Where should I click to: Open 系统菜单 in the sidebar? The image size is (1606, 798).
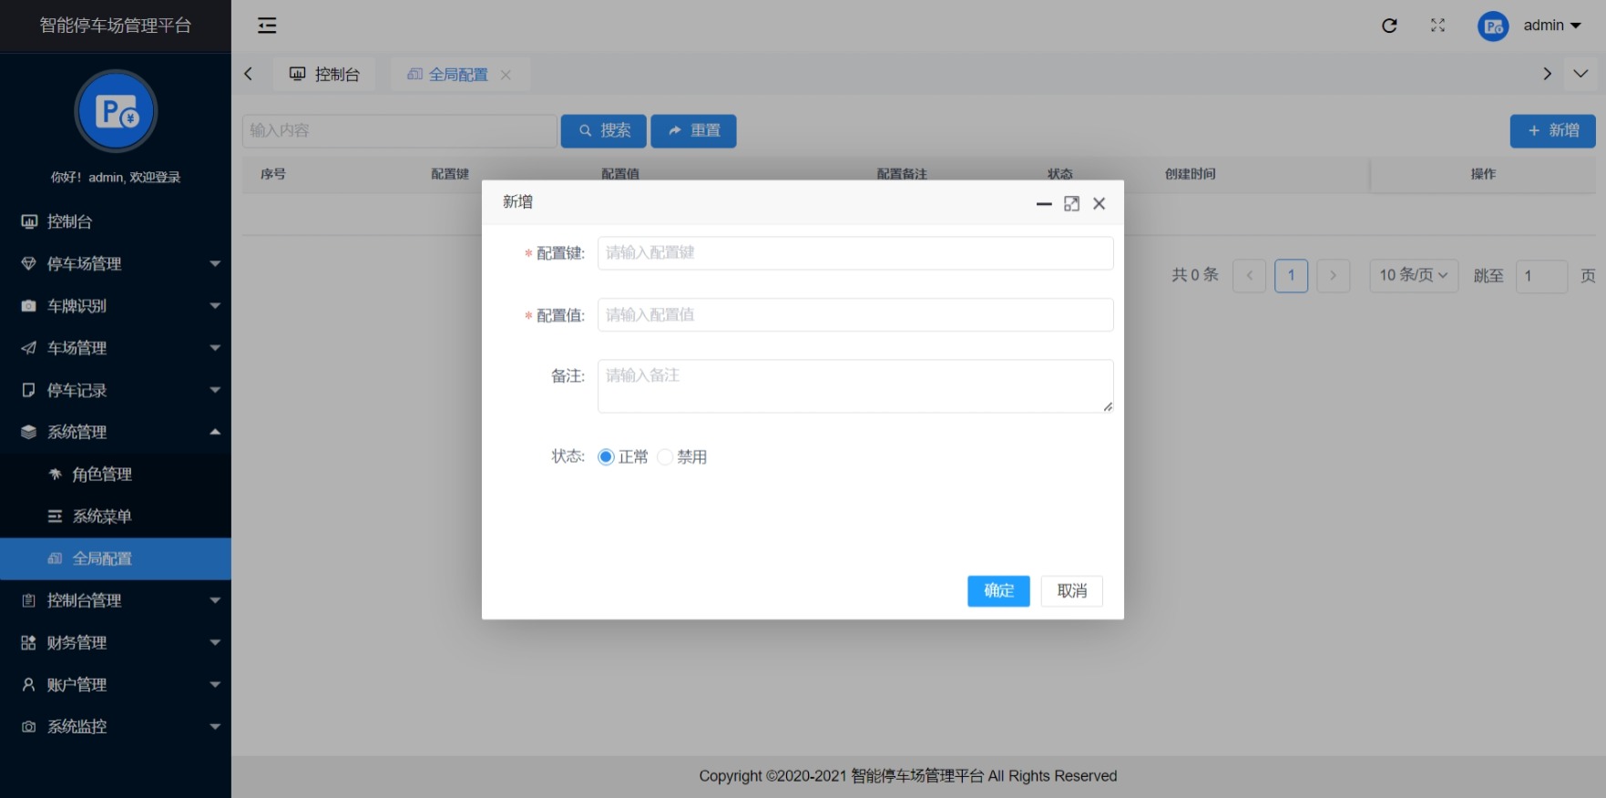(x=116, y=517)
